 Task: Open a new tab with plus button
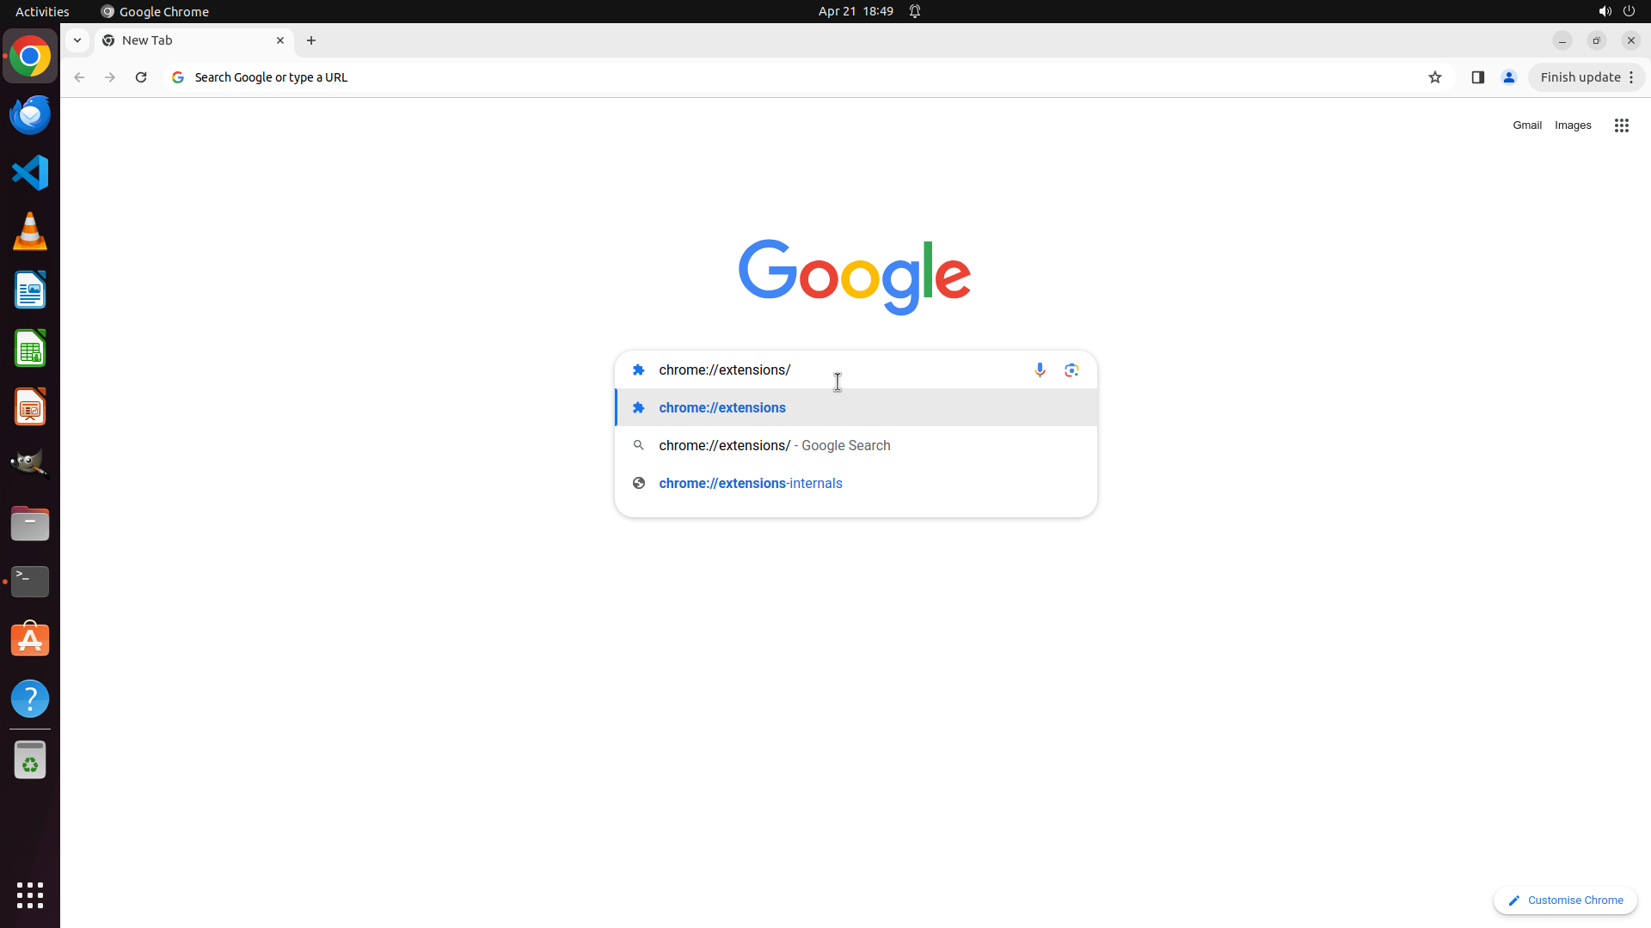tap(311, 40)
